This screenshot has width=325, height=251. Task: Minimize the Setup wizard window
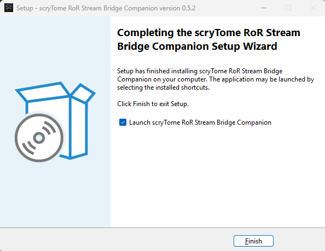click(x=264, y=8)
